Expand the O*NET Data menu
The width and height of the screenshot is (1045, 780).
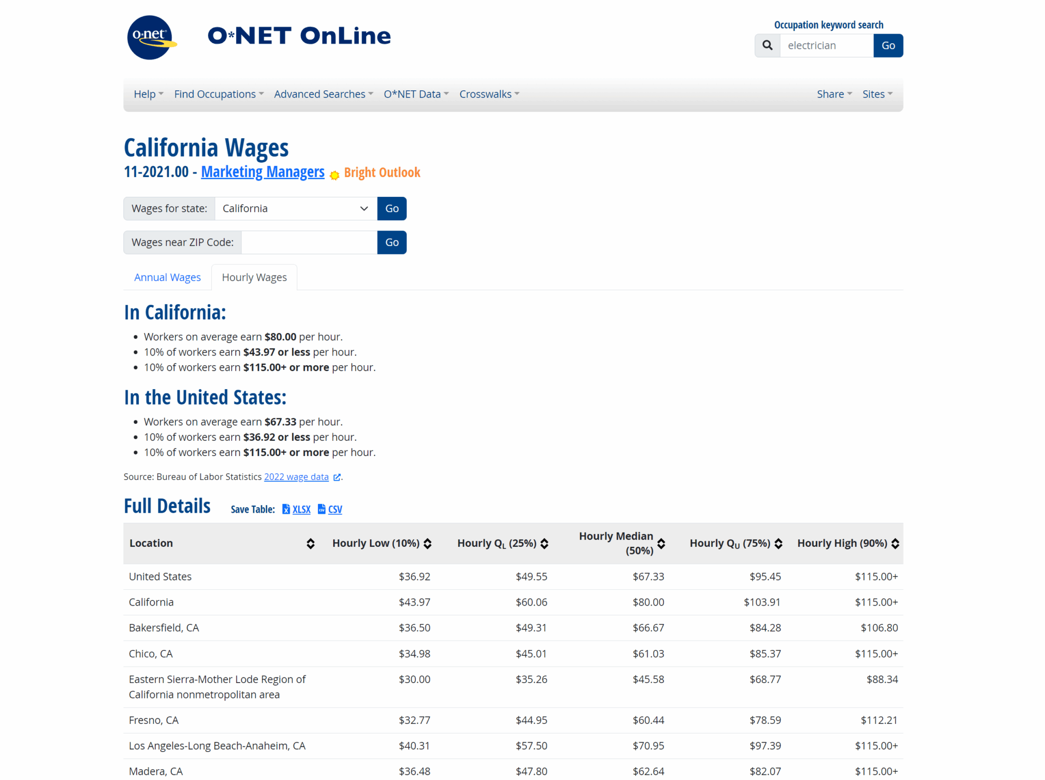pos(416,94)
